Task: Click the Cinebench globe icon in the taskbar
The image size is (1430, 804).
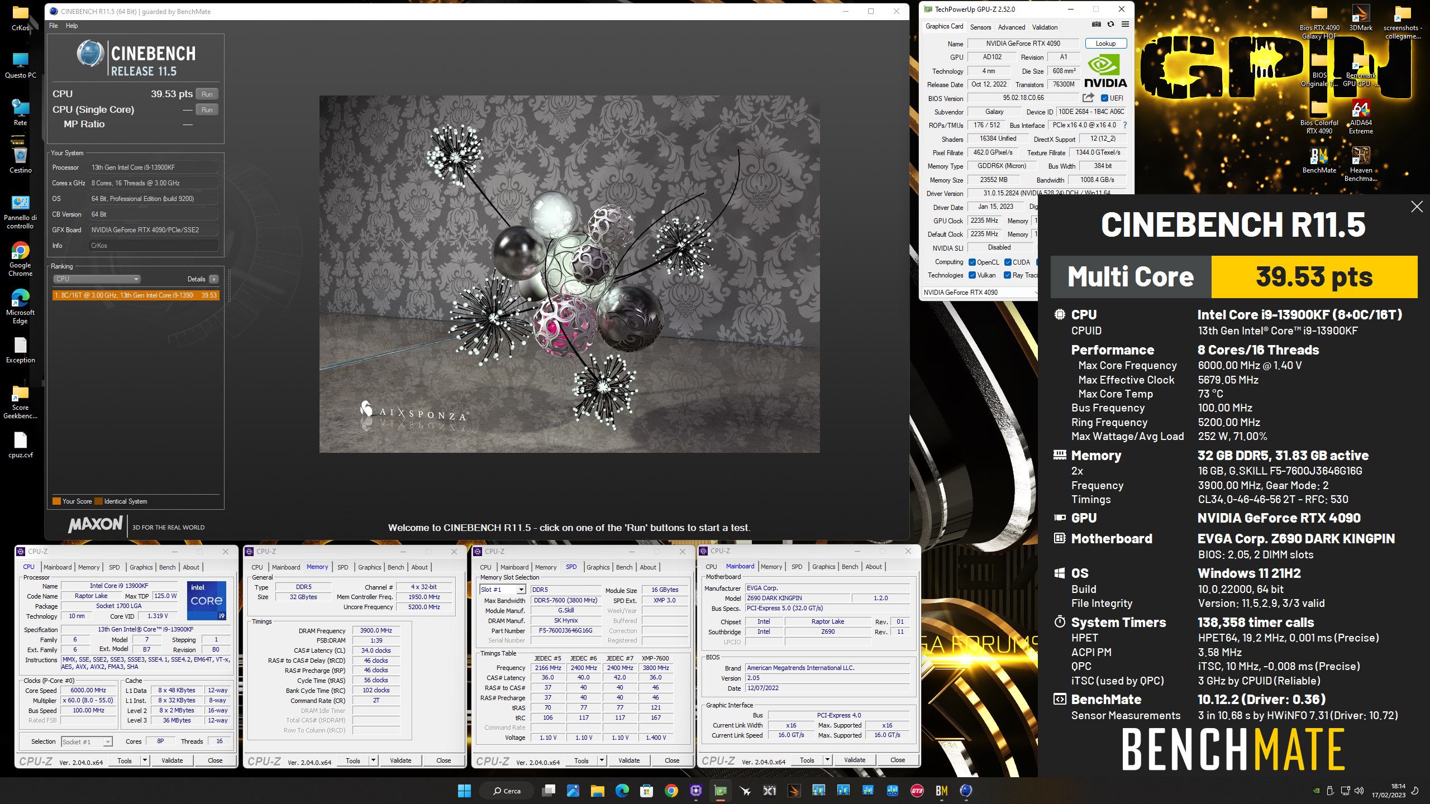Action: [x=966, y=791]
